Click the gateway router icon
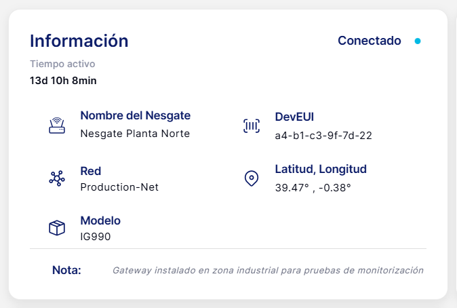Viewport: 457px width, 308px height. pyautogui.click(x=57, y=126)
